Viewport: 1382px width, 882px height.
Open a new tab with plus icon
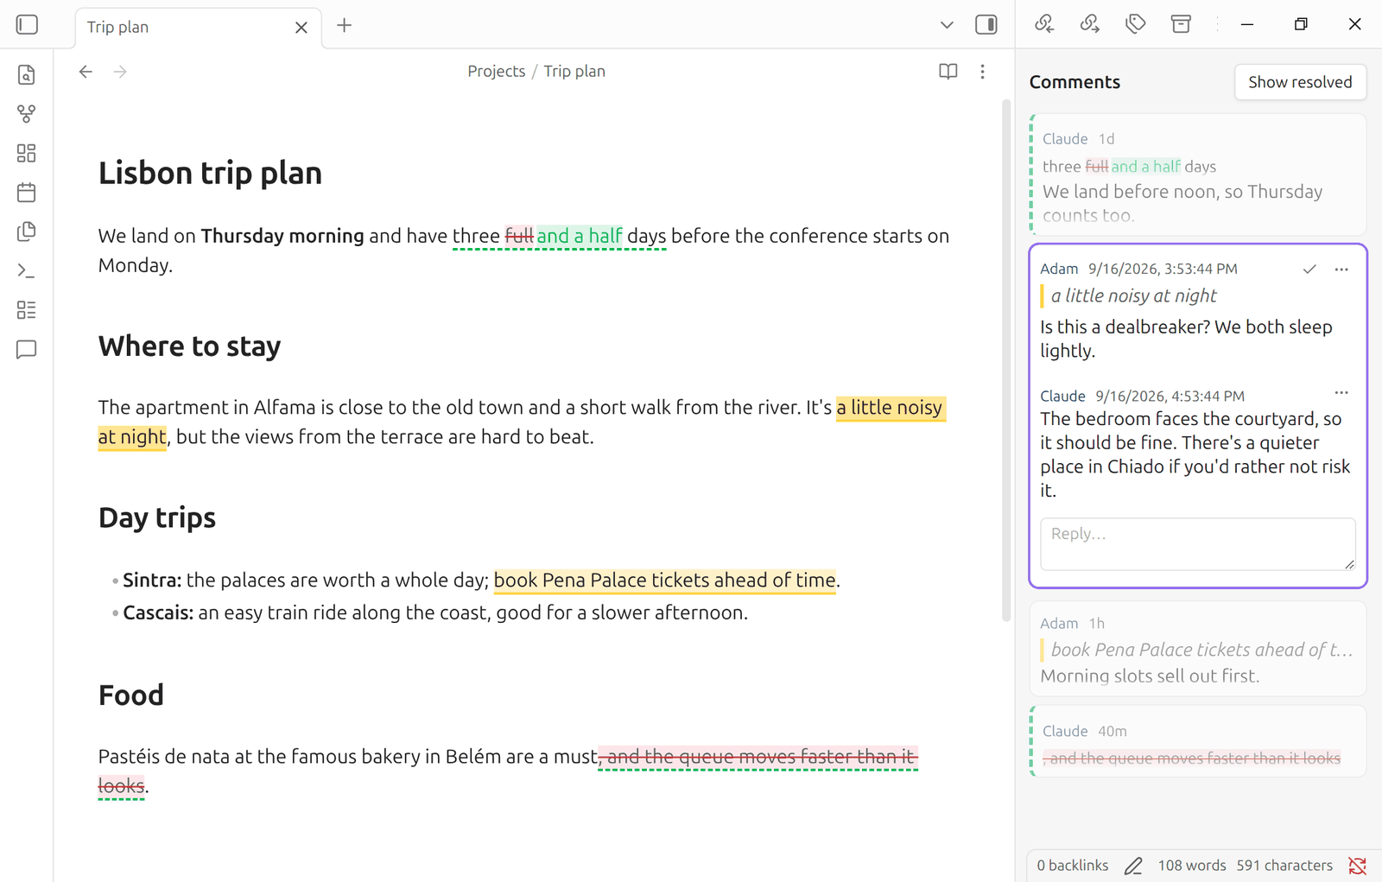344,25
